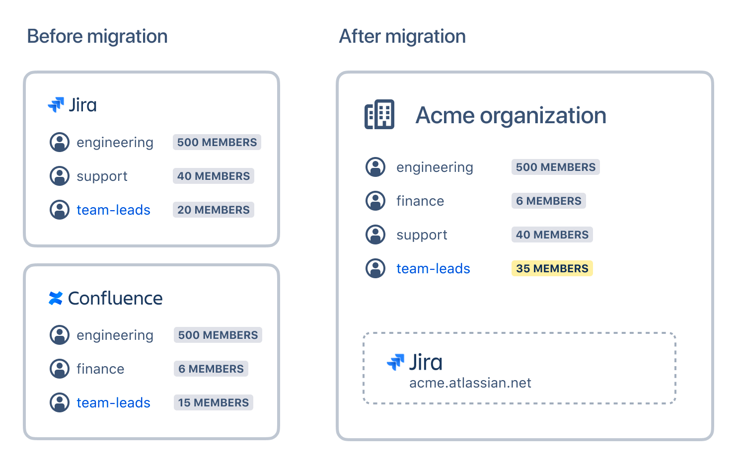Click the 6 MEMBERS badge in Acme organization
740x472 pixels.
click(x=549, y=201)
